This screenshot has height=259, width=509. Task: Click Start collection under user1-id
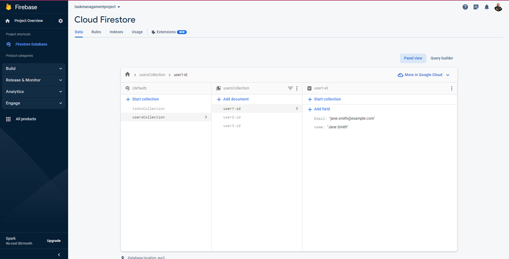click(324, 99)
